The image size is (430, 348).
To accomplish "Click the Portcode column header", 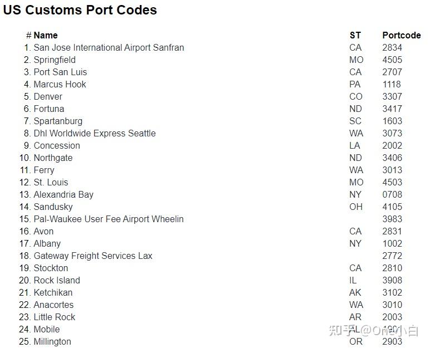I will 401,35.
